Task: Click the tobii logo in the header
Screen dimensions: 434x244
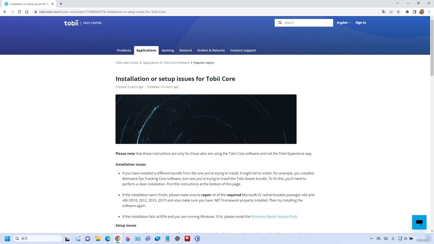Action: click(71, 23)
